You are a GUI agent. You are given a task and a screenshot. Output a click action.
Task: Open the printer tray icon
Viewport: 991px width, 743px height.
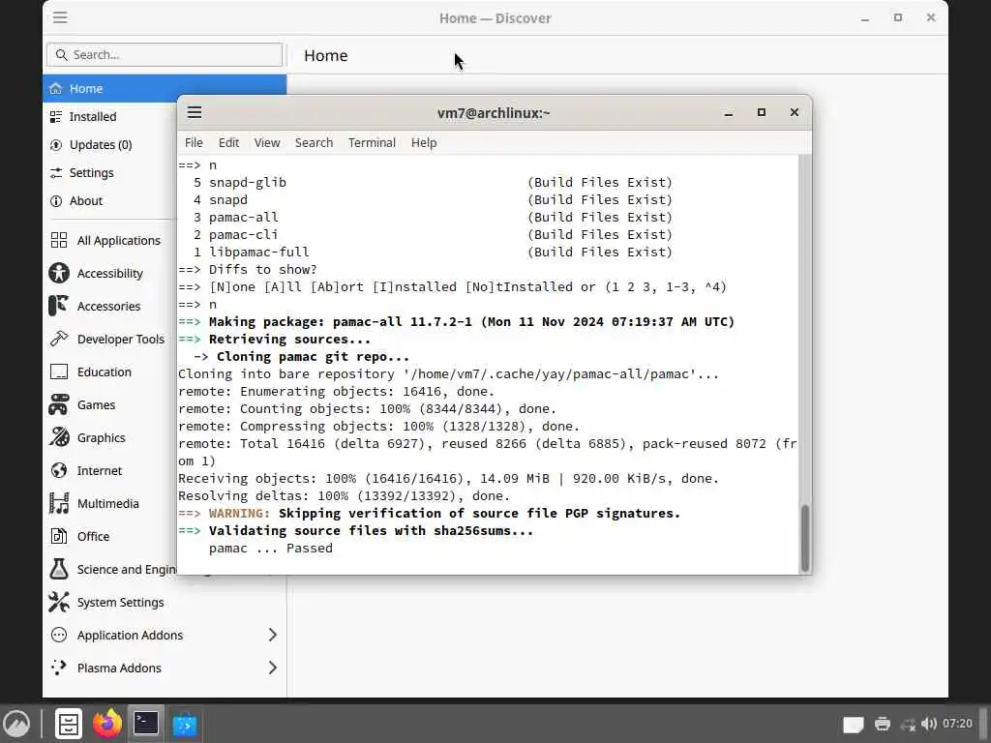(x=883, y=724)
